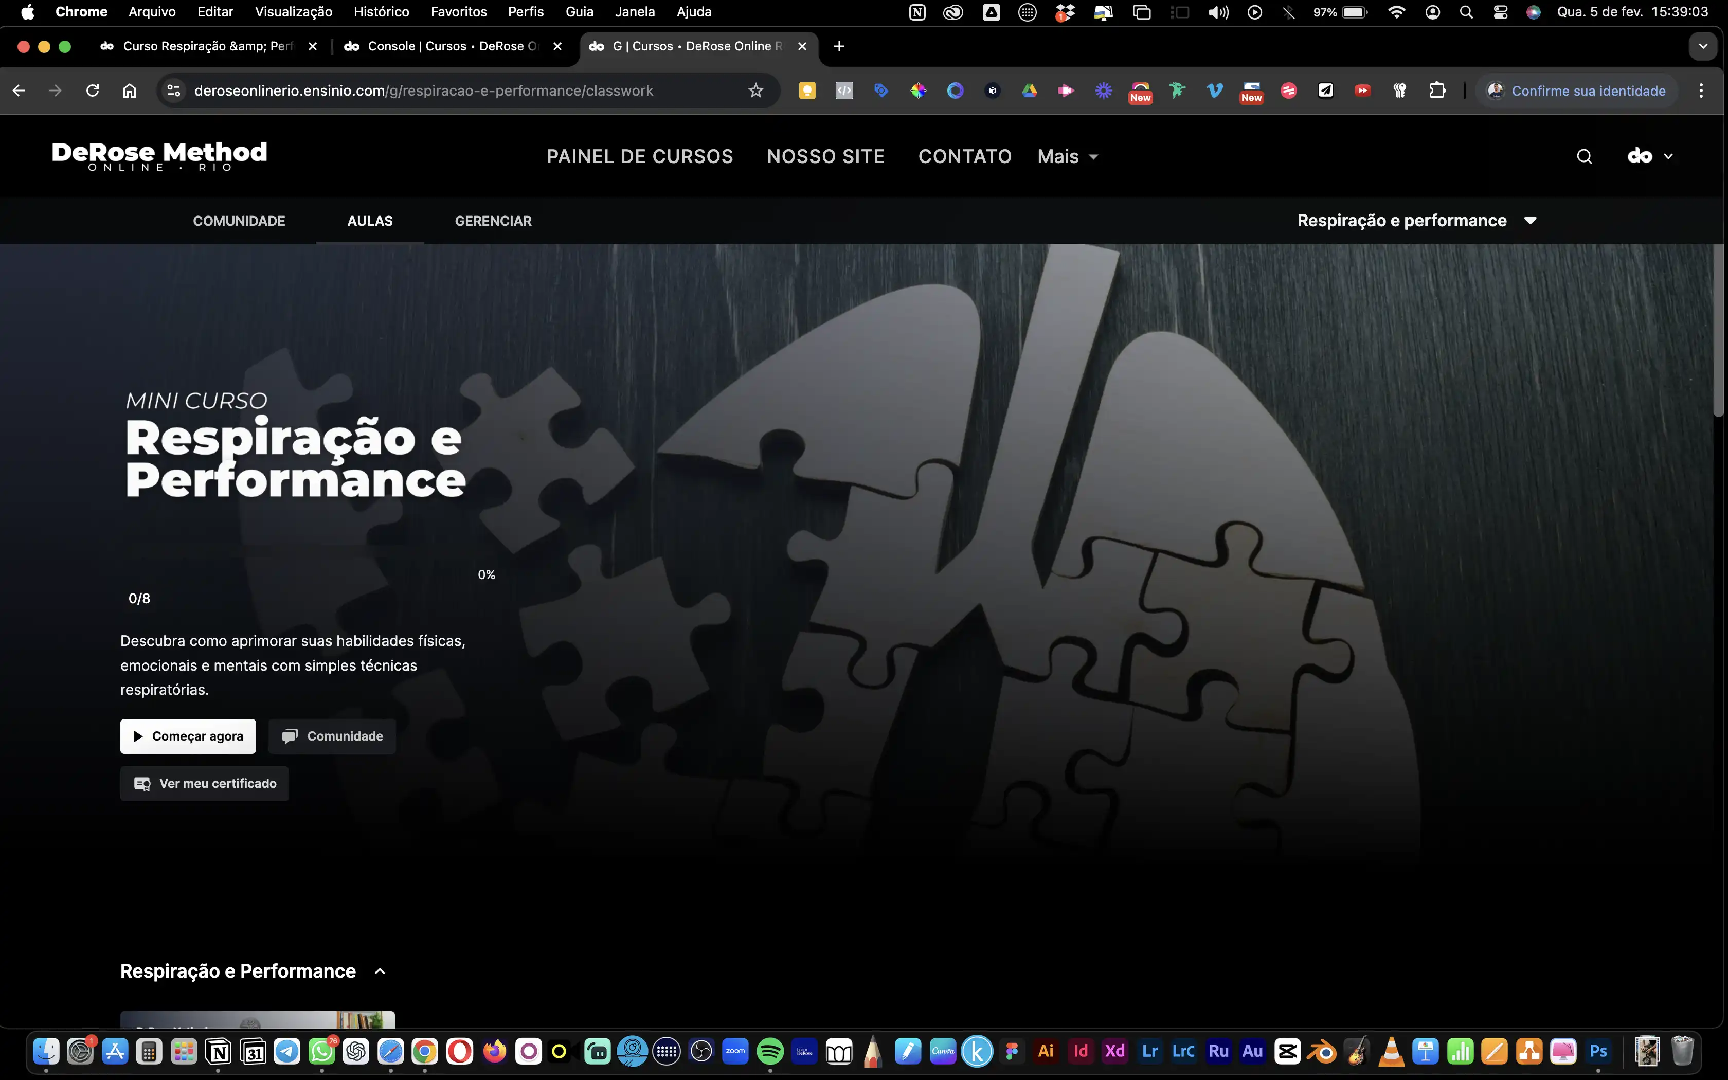Open Spotify from the dock
Screen dimensions: 1728x1080
tap(770, 1051)
